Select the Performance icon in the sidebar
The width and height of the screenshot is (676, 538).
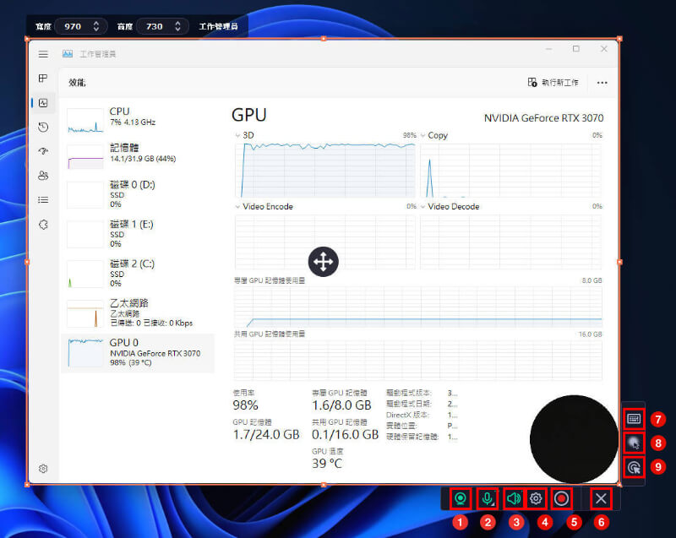click(x=43, y=103)
